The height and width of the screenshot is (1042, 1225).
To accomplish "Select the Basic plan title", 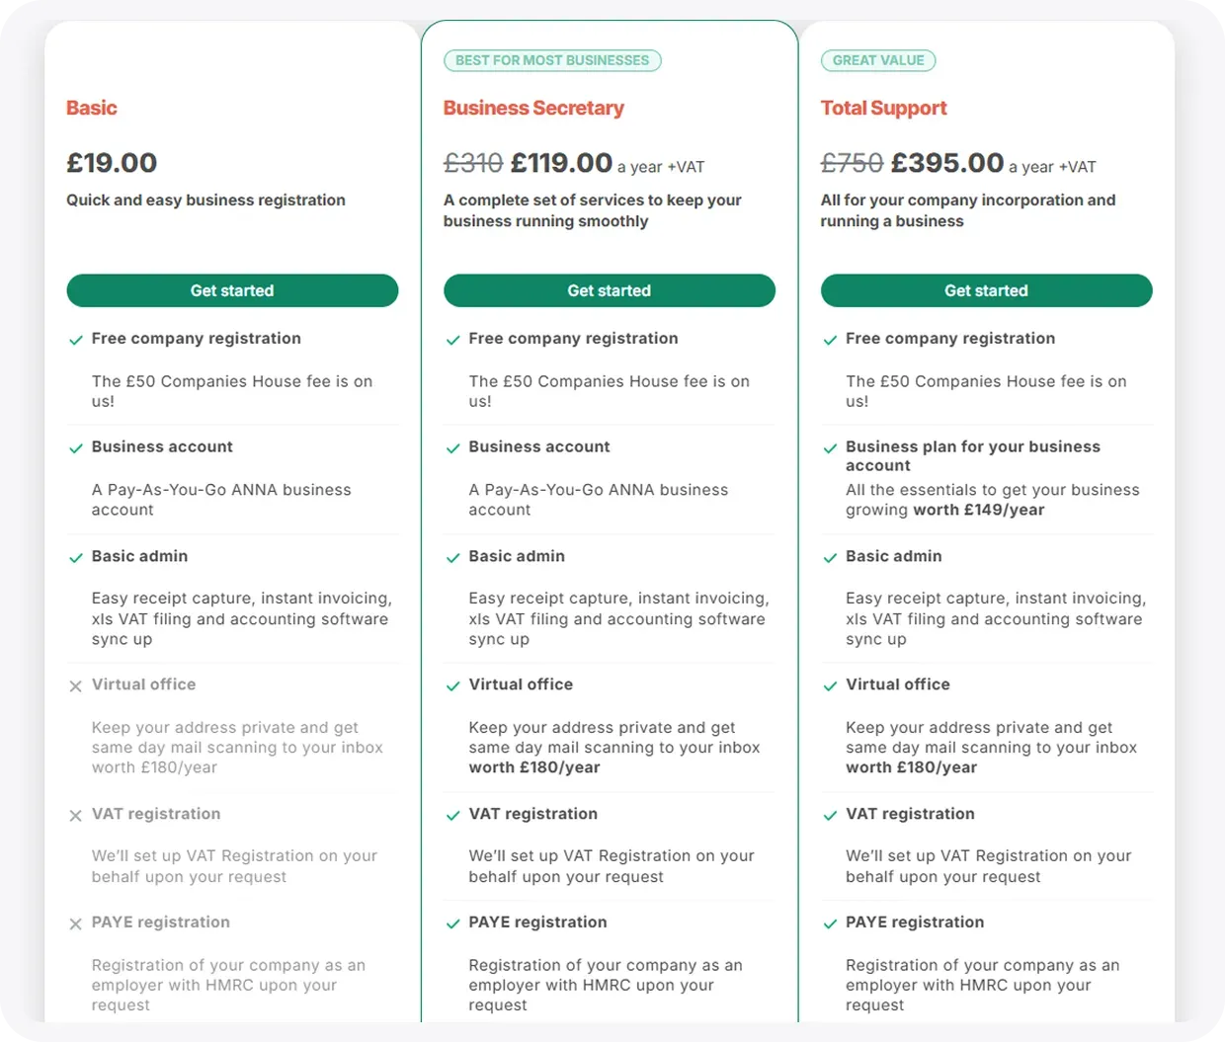I will point(92,108).
